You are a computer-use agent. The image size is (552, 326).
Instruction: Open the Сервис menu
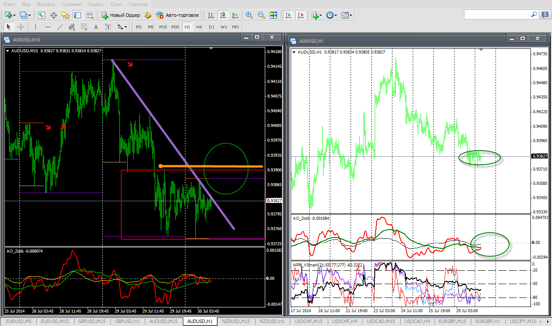[95, 4]
